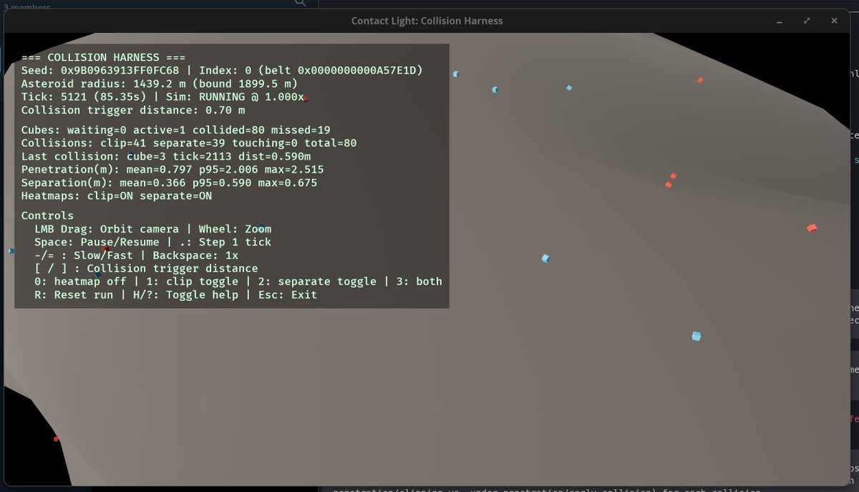This screenshot has height=492, width=859.
Task: Click the red cube in the black void below the asteroid
Action: click(56, 439)
